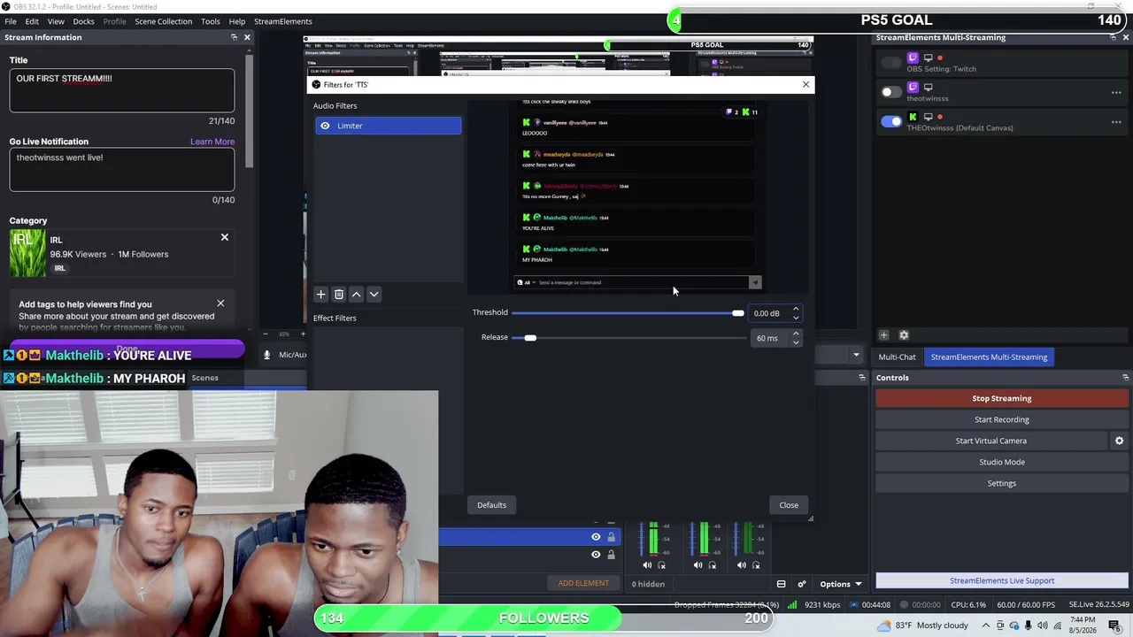Toggle the OBS Setting: Twitch switch
Image resolution: width=1133 pixels, height=637 pixels.
click(891, 63)
